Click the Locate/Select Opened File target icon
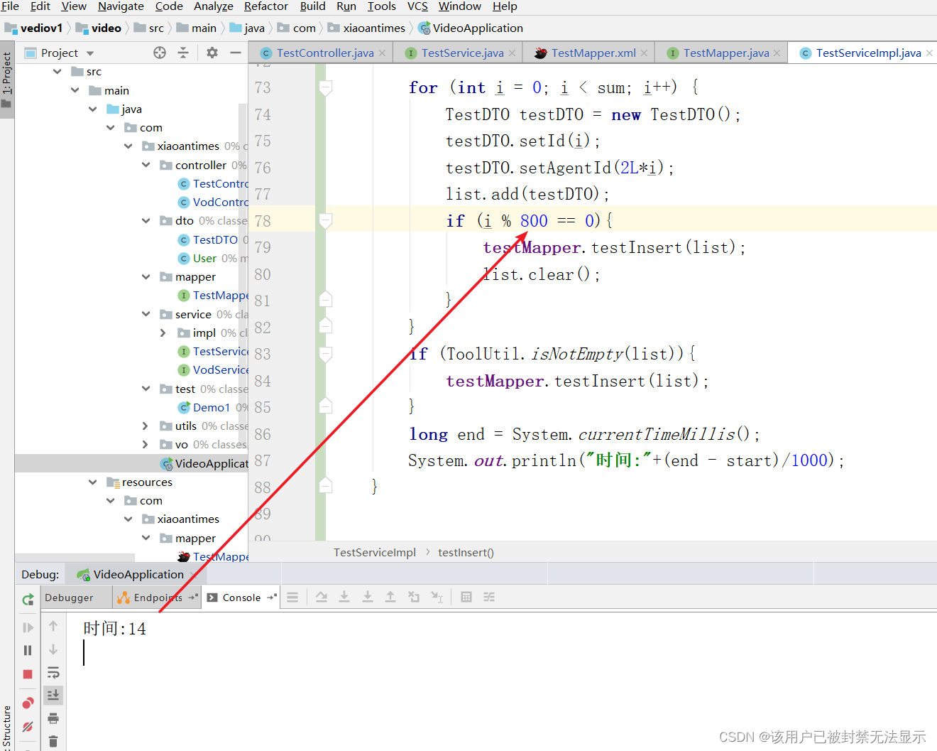This screenshot has width=937, height=751. coord(160,53)
